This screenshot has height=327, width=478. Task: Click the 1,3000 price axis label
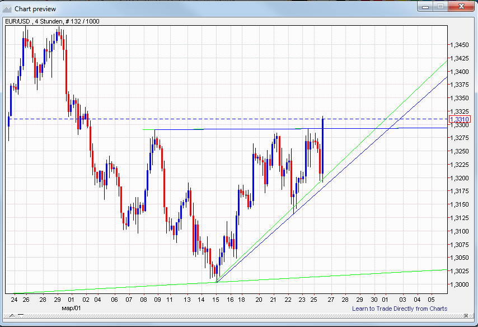(x=460, y=284)
